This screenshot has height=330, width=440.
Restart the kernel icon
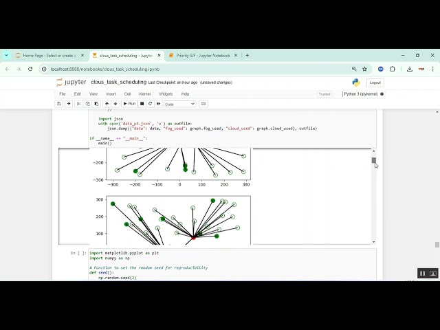[150, 104]
